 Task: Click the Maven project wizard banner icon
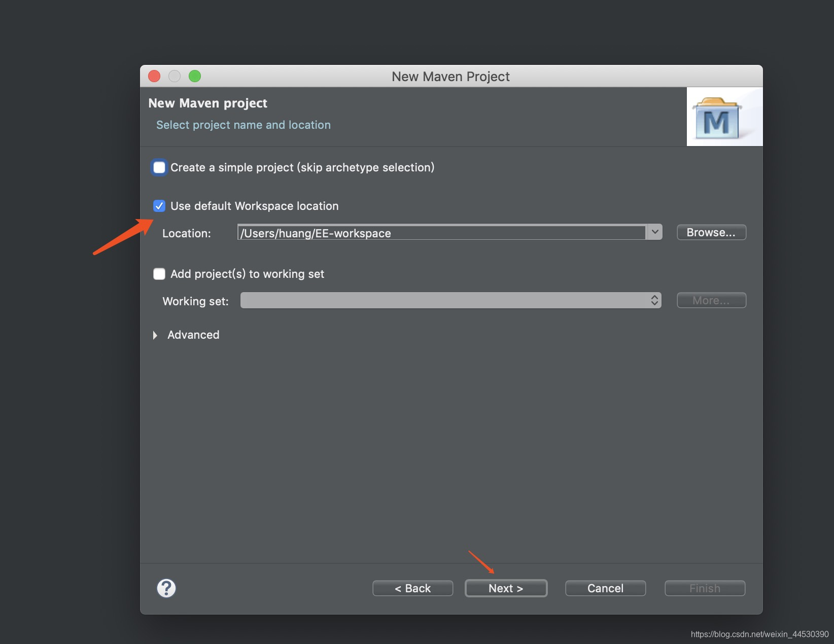tap(724, 117)
